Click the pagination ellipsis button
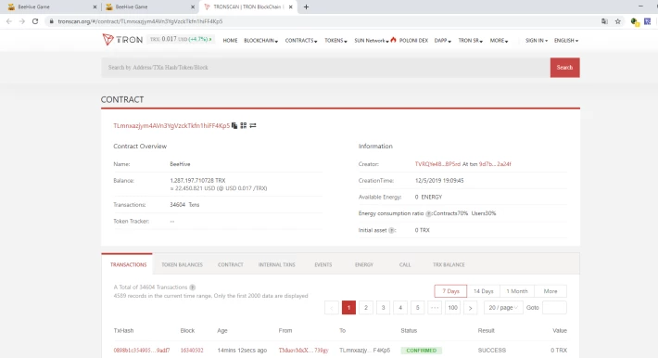This screenshot has width=658, height=358. 435,308
